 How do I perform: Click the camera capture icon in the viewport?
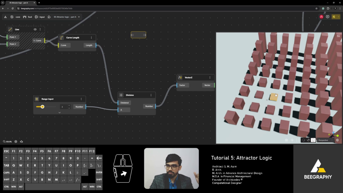point(286,140)
